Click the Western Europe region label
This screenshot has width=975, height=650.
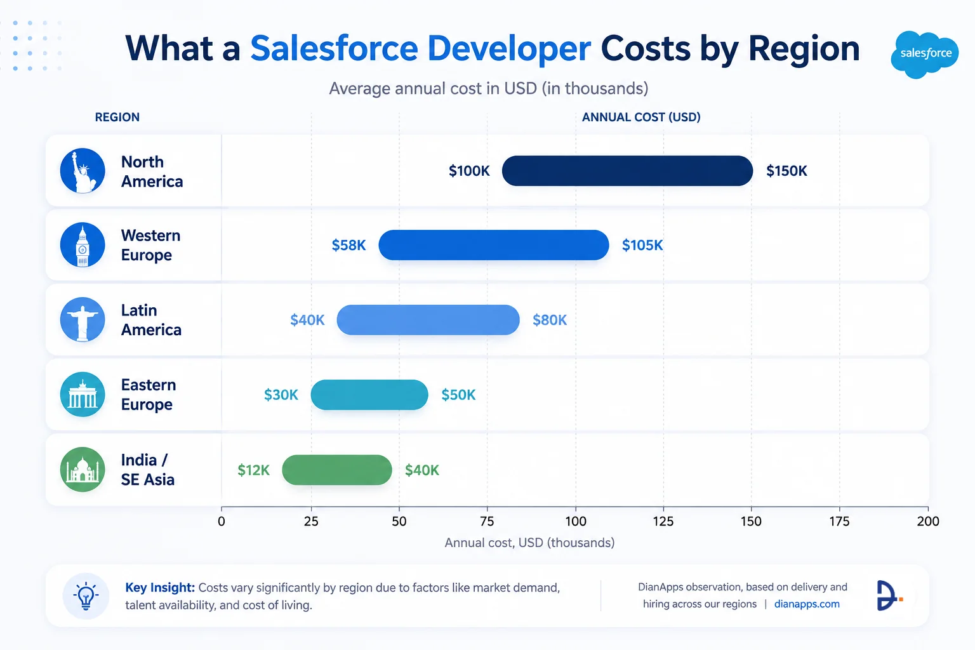[x=151, y=246]
